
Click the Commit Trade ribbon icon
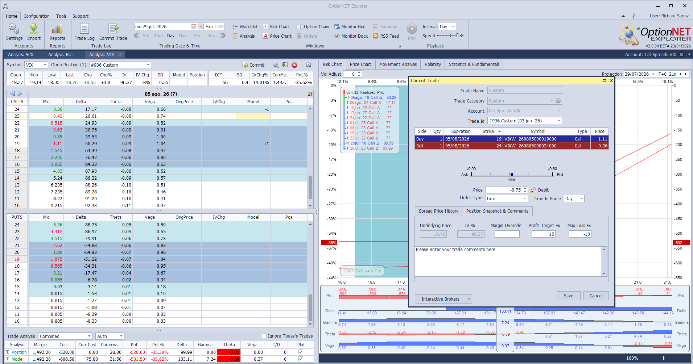pyautogui.click(x=113, y=32)
